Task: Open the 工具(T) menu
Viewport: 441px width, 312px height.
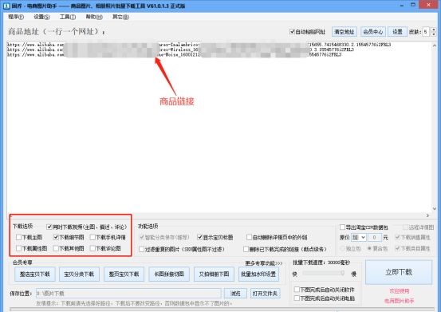Action: click(x=68, y=17)
